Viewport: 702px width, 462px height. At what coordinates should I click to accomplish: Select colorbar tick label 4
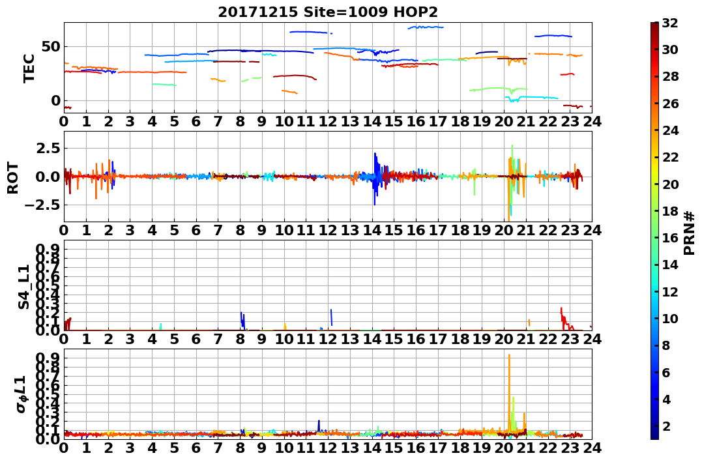point(666,399)
